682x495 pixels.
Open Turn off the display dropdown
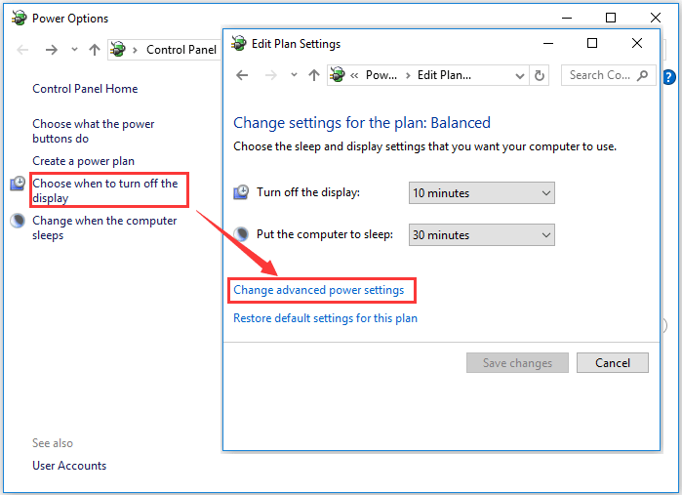pyautogui.click(x=481, y=193)
